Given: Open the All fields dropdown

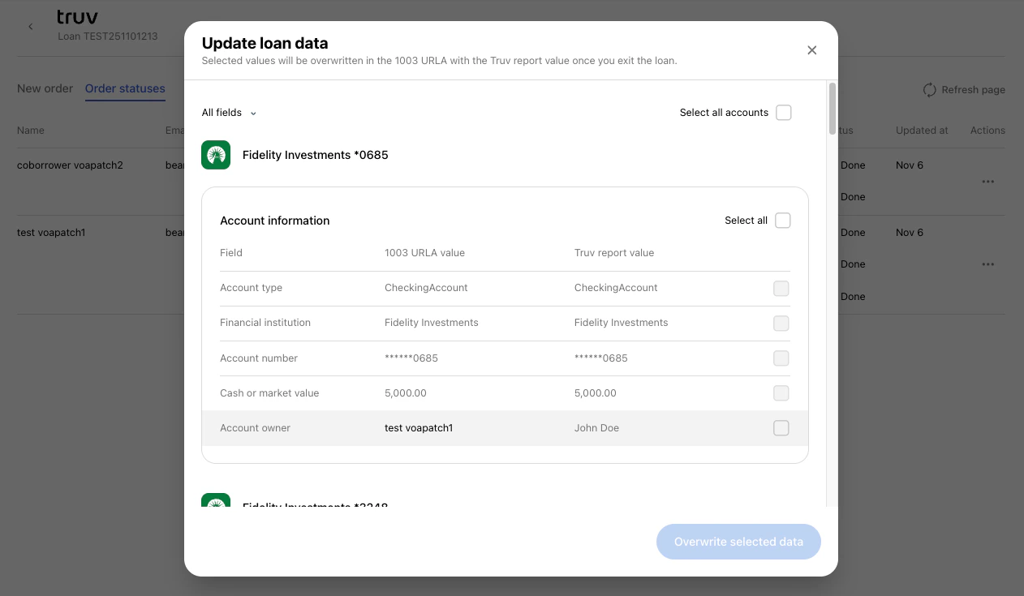Looking at the screenshot, I should point(229,113).
